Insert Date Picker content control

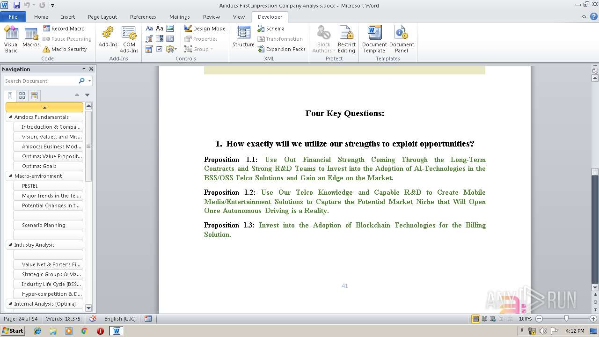[x=149, y=49]
